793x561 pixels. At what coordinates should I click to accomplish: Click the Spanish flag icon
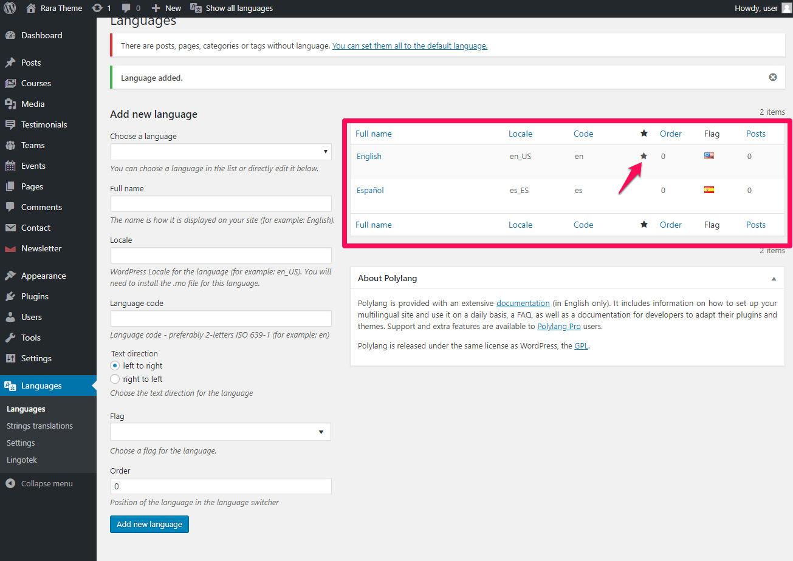[709, 190]
